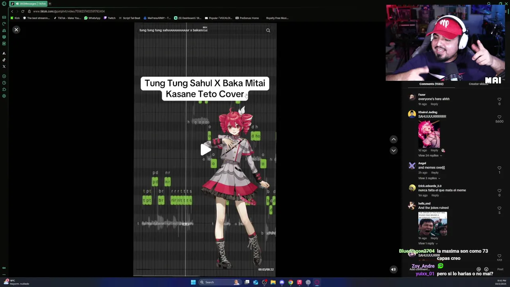Reload the page with refresh icon

23,11
